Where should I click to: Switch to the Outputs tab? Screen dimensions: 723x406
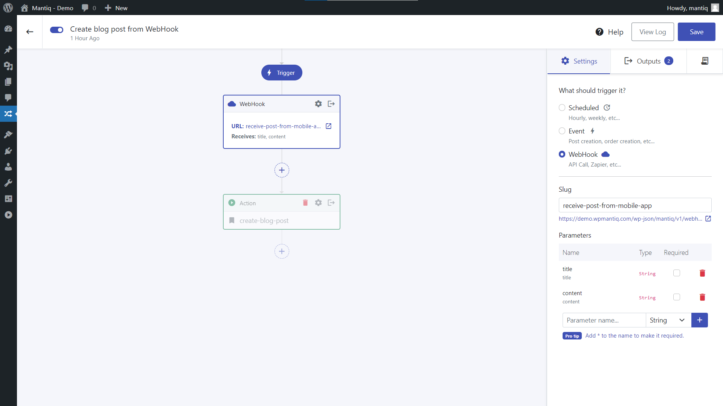coord(648,61)
